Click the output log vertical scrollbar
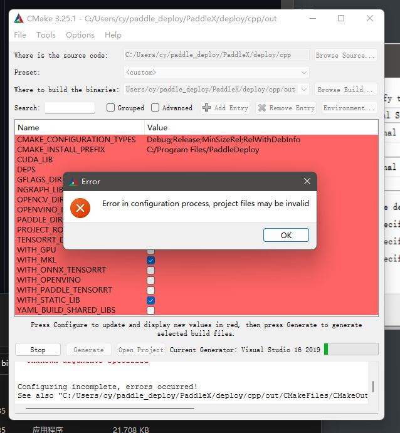The image size is (400, 433). (373, 387)
